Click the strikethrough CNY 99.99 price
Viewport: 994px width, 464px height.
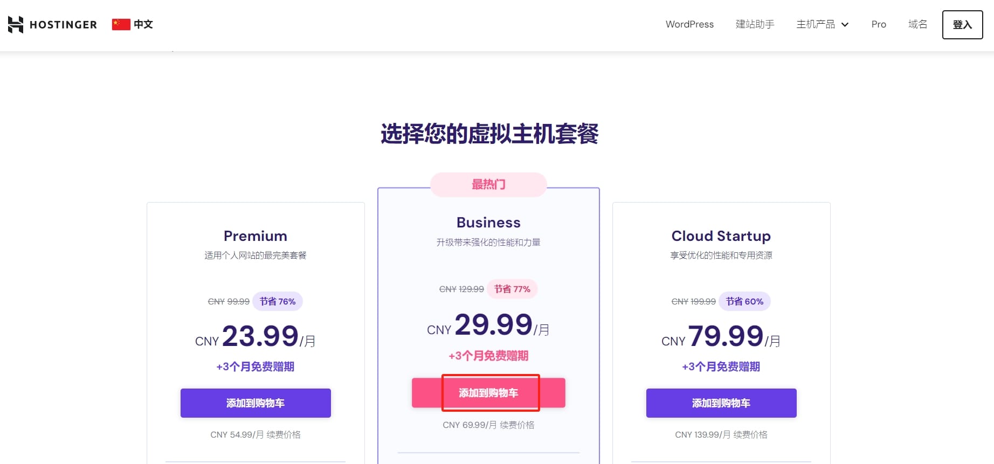pyautogui.click(x=229, y=302)
